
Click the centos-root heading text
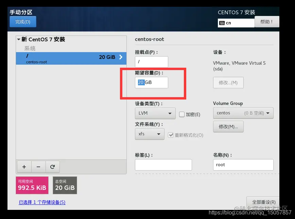click(x=150, y=39)
